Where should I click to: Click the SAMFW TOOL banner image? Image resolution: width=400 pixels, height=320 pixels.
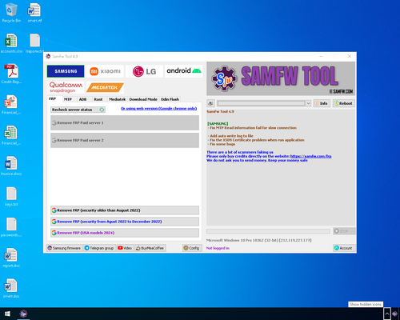click(x=281, y=78)
